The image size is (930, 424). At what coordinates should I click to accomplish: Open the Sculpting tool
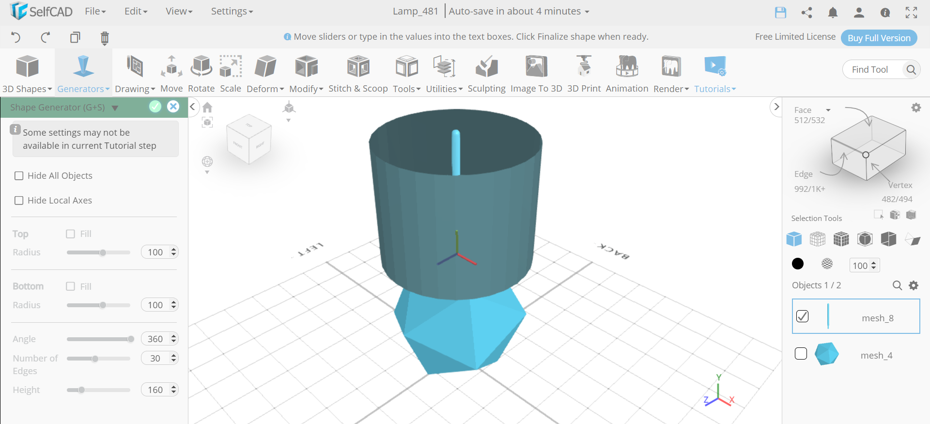486,74
